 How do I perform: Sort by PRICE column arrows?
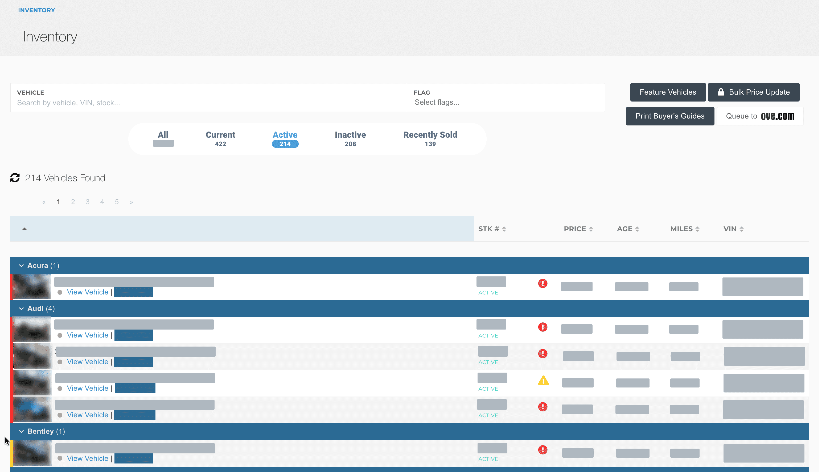pyautogui.click(x=590, y=229)
